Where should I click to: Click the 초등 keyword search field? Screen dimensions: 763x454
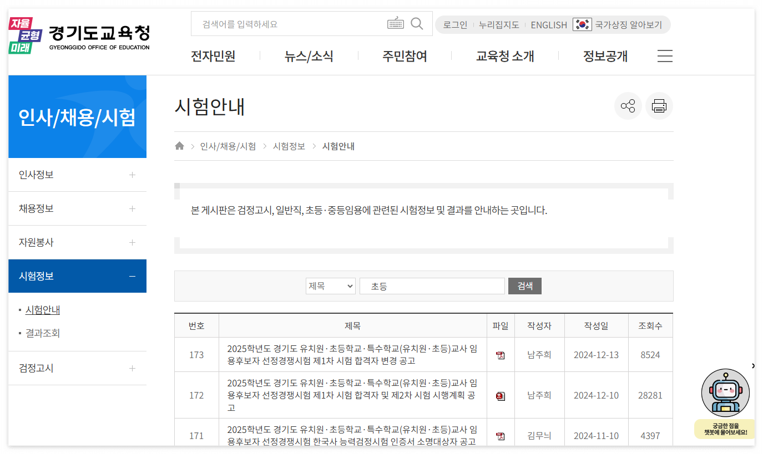(432, 285)
